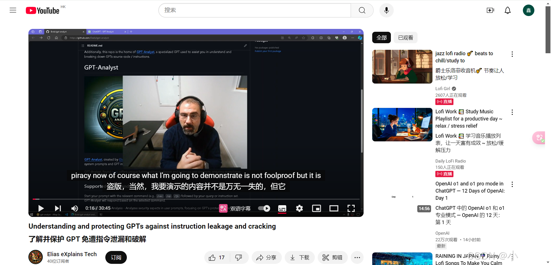Click the bilingual subtitles translate icon
This screenshot has width=551, height=265.
[x=223, y=208]
